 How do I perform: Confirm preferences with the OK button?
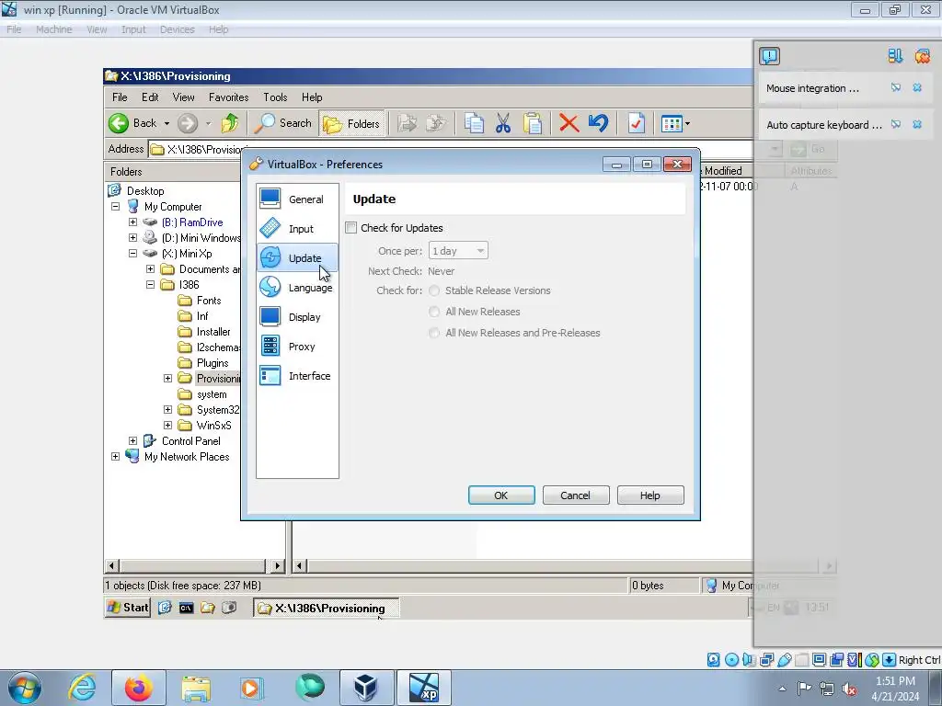click(x=501, y=495)
